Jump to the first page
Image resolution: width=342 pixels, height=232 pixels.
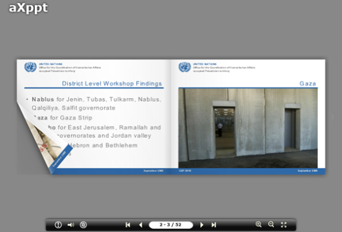(128, 224)
